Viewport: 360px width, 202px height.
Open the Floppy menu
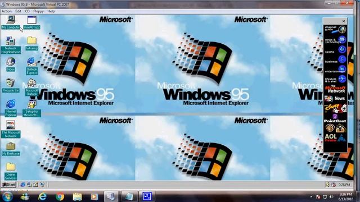38,11
